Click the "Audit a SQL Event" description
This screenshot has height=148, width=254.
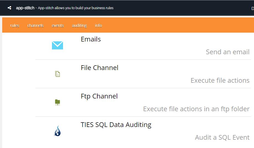222,137
